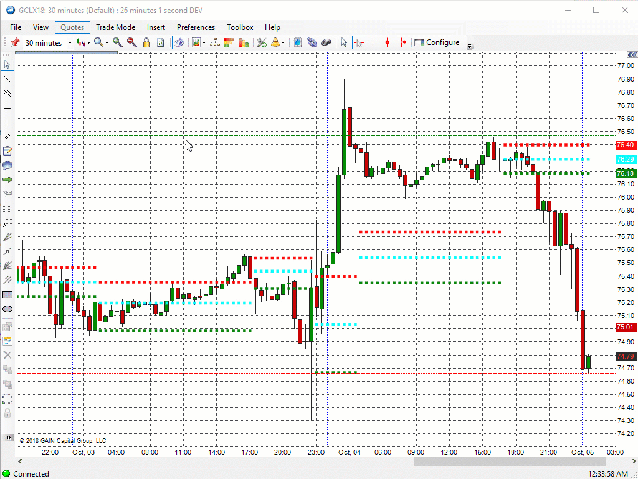Select the double slanted channel lines tool
This screenshot has width=638, height=479.
(x=7, y=137)
